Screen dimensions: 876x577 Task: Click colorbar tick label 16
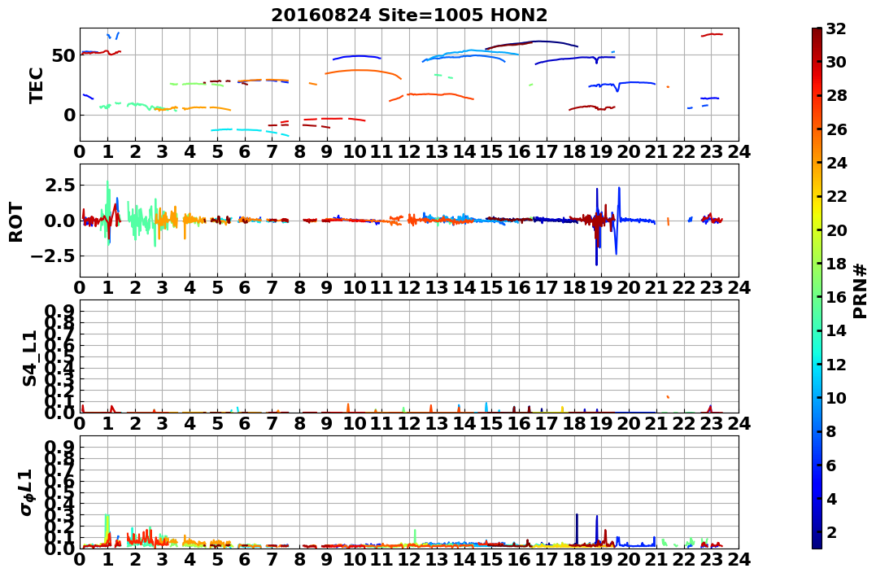tap(836, 297)
